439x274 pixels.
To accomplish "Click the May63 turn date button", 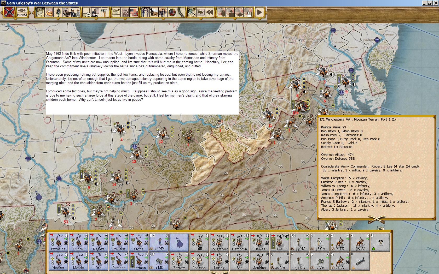I will click(x=22, y=12).
